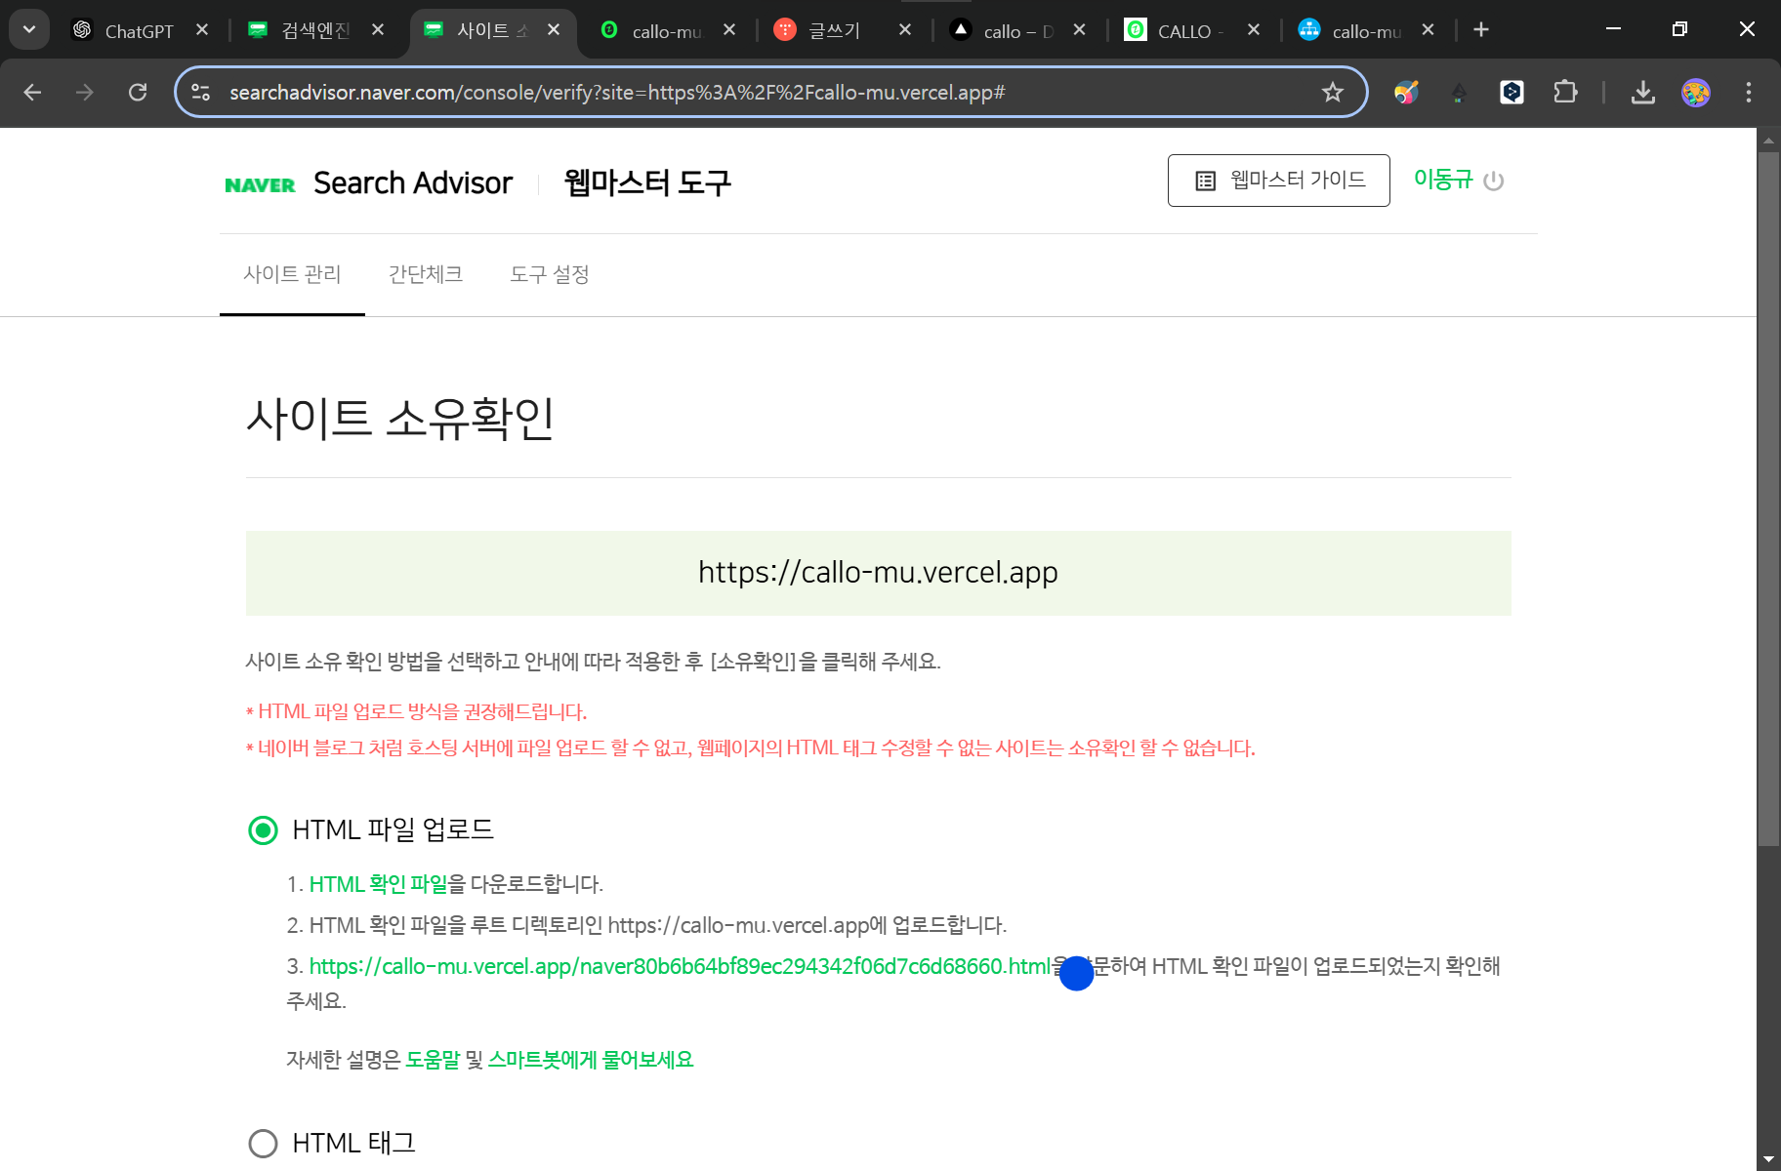The image size is (1781, 1171).
Task: Go forward in browser history
Action: [85, 93]
